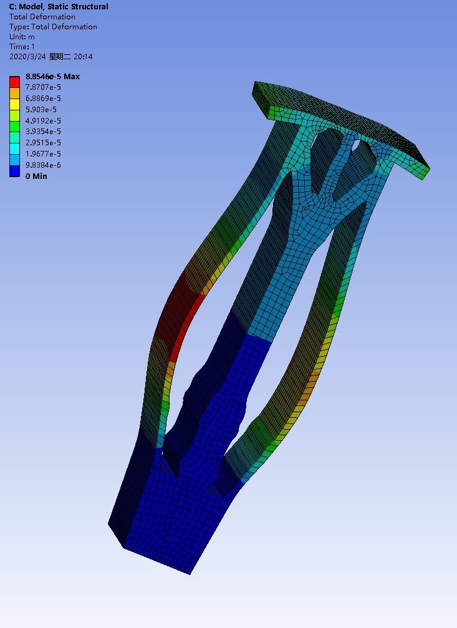
Task: Click the 'Type: Total Deformation' label
Action: click(x=53, y=27)
